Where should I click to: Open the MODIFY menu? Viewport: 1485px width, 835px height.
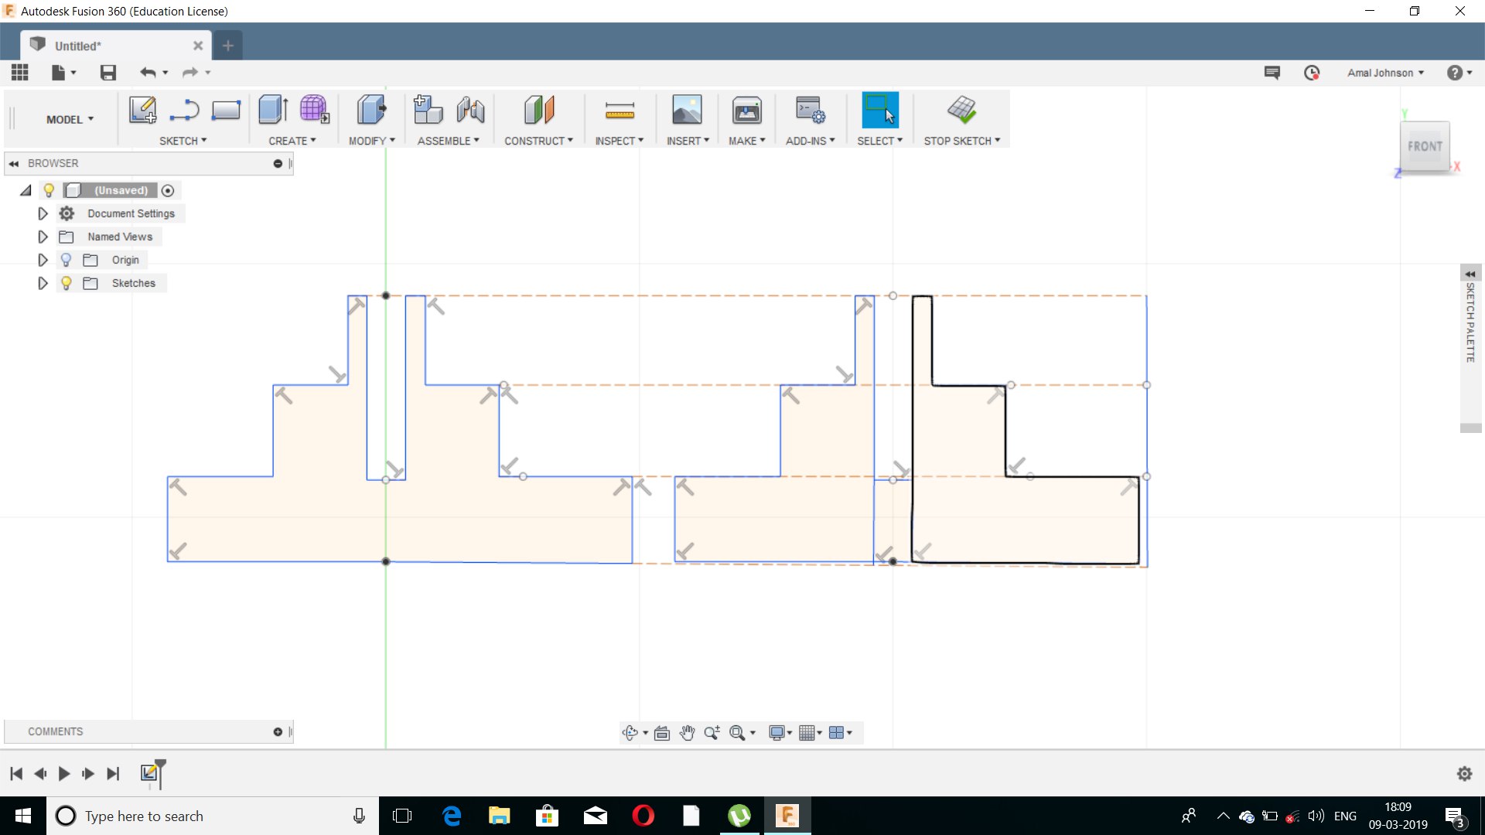click(371, 141)
